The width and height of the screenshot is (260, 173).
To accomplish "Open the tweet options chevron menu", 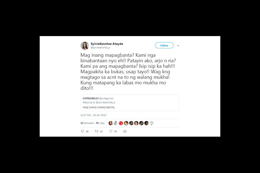I will point(178,46).
